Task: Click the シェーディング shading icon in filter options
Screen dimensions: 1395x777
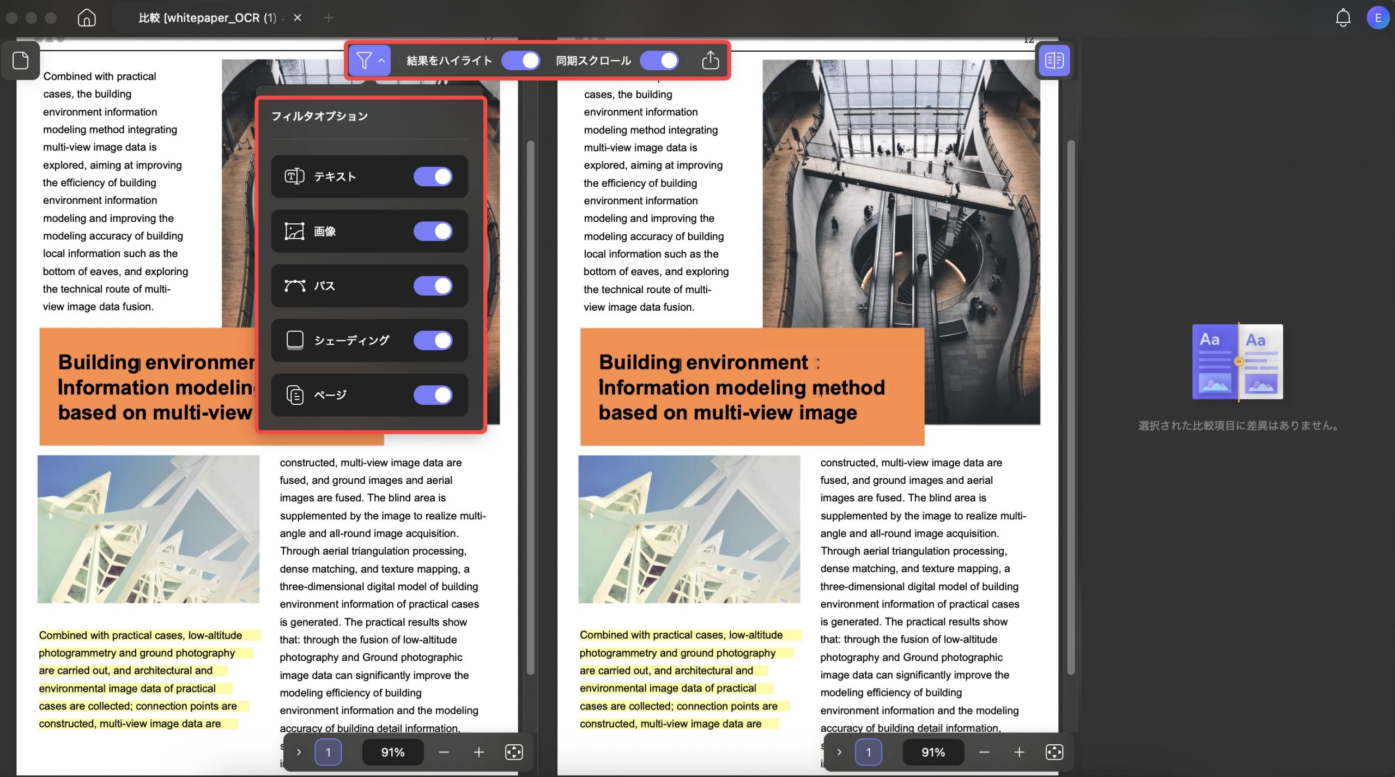Action: click(x=295, y=340)
